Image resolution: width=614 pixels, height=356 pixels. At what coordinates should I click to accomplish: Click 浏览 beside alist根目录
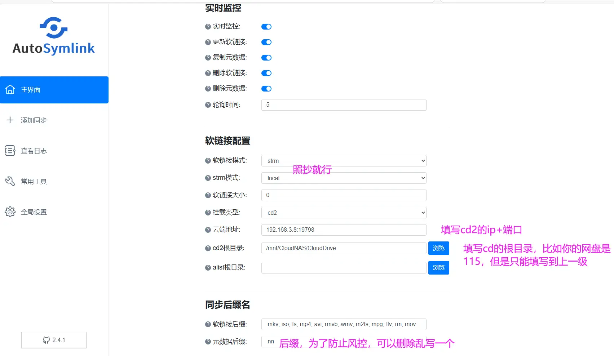click(438, 267)
